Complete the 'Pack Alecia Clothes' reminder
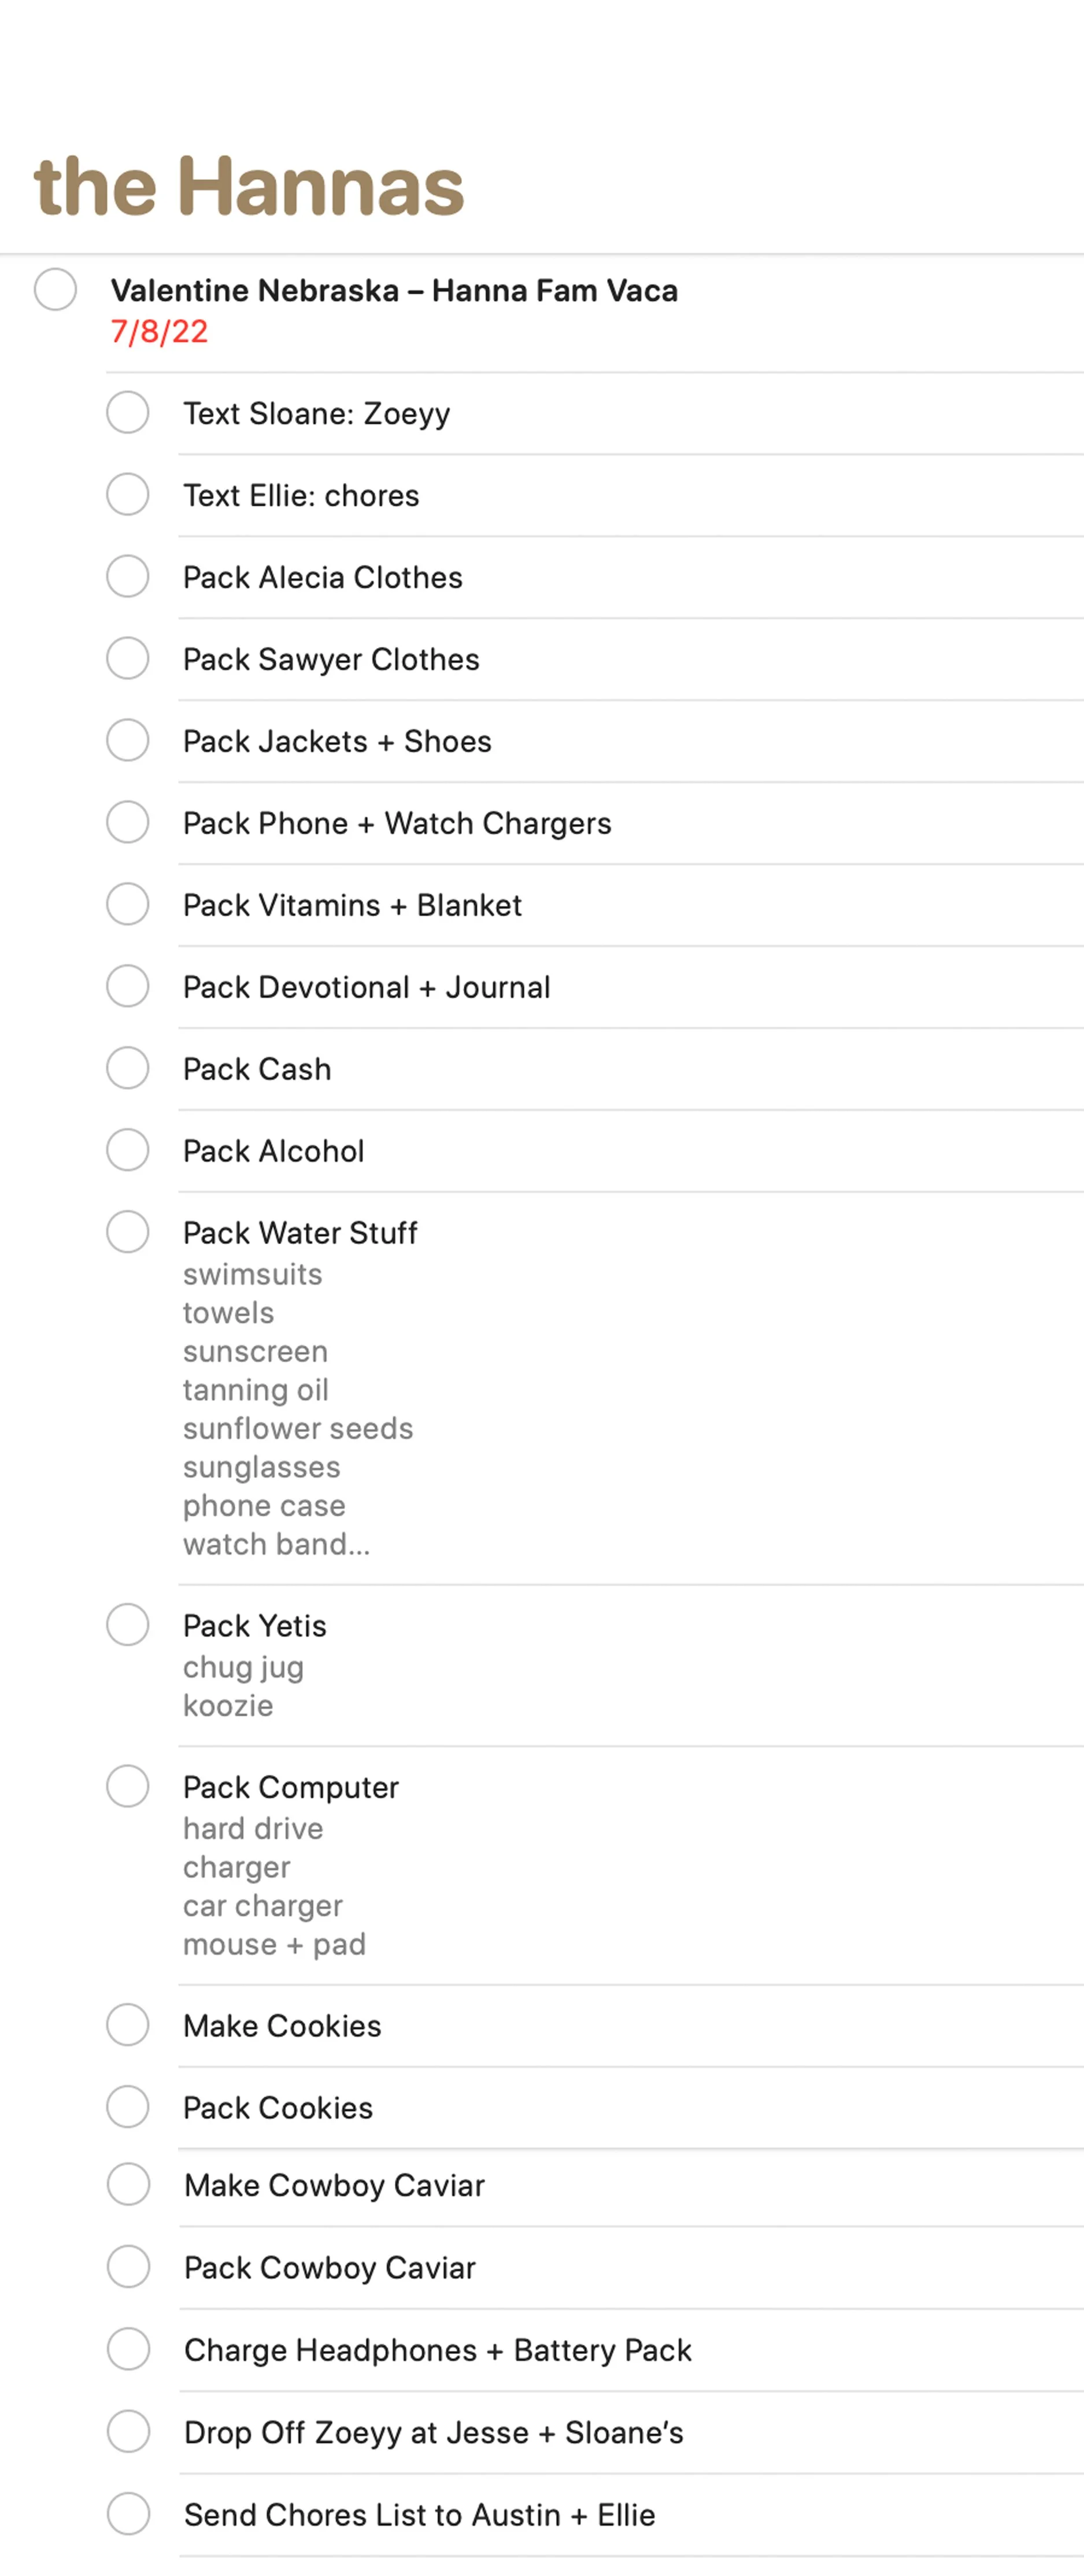Image resolution: width=1084 pixels, height=2576 pixels. click(127, 576)
